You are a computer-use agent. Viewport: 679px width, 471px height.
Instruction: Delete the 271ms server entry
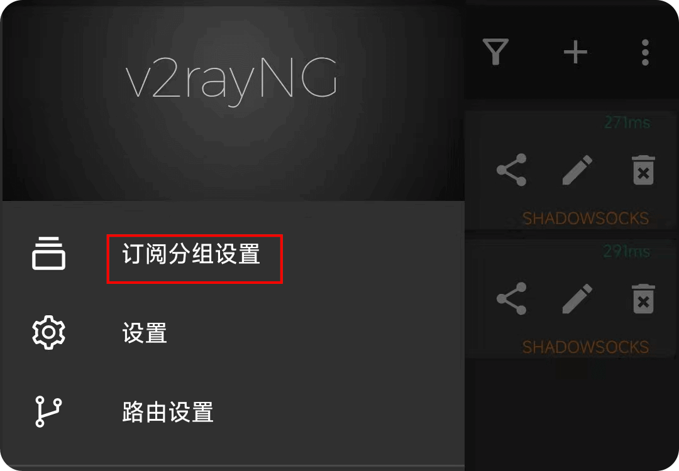(x=644, y=170)
